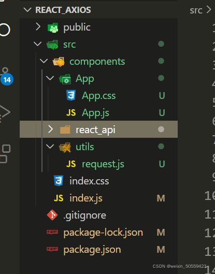
Task: Click the CSS icon next to App.css
Action: coord(71,95)
